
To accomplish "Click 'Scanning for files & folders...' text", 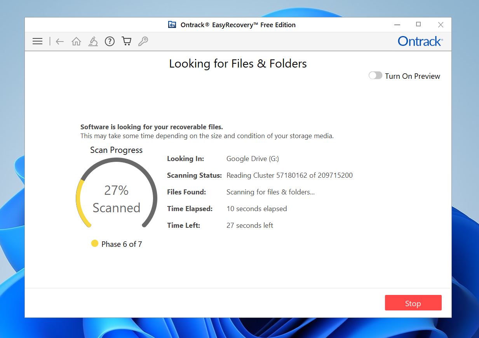I will [270, 192].
